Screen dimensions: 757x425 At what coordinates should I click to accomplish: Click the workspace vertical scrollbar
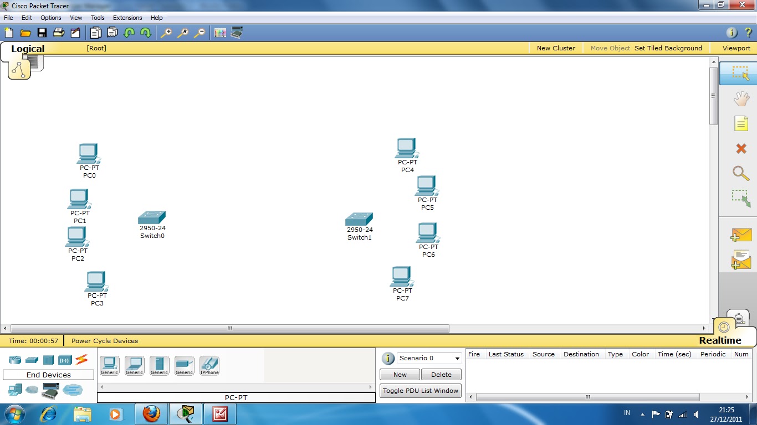click(x=714, y=95)
